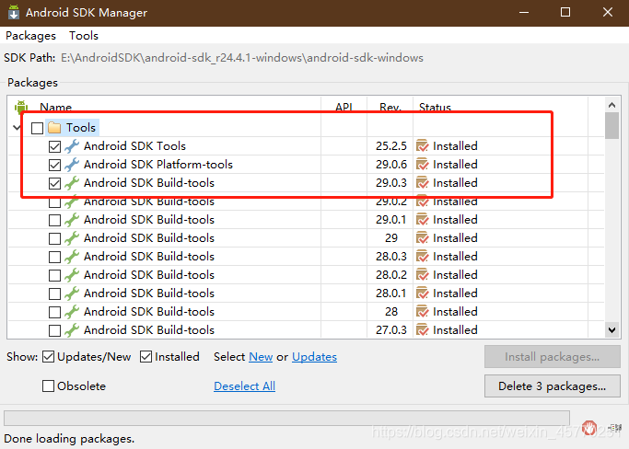629x449 pixels.
Task: Toggle the Updates/New show filter
Action: pyautogui.click(x=48, y=356)
